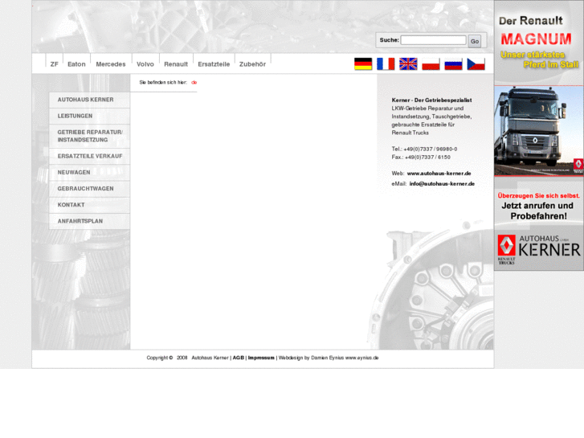Open the Ersatzteile navigation item

[x=214, y=64]
